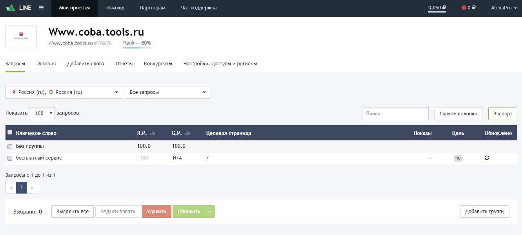Open the project thumbnail image
This screenshot has width=522, height=235.
pos(21,36)
